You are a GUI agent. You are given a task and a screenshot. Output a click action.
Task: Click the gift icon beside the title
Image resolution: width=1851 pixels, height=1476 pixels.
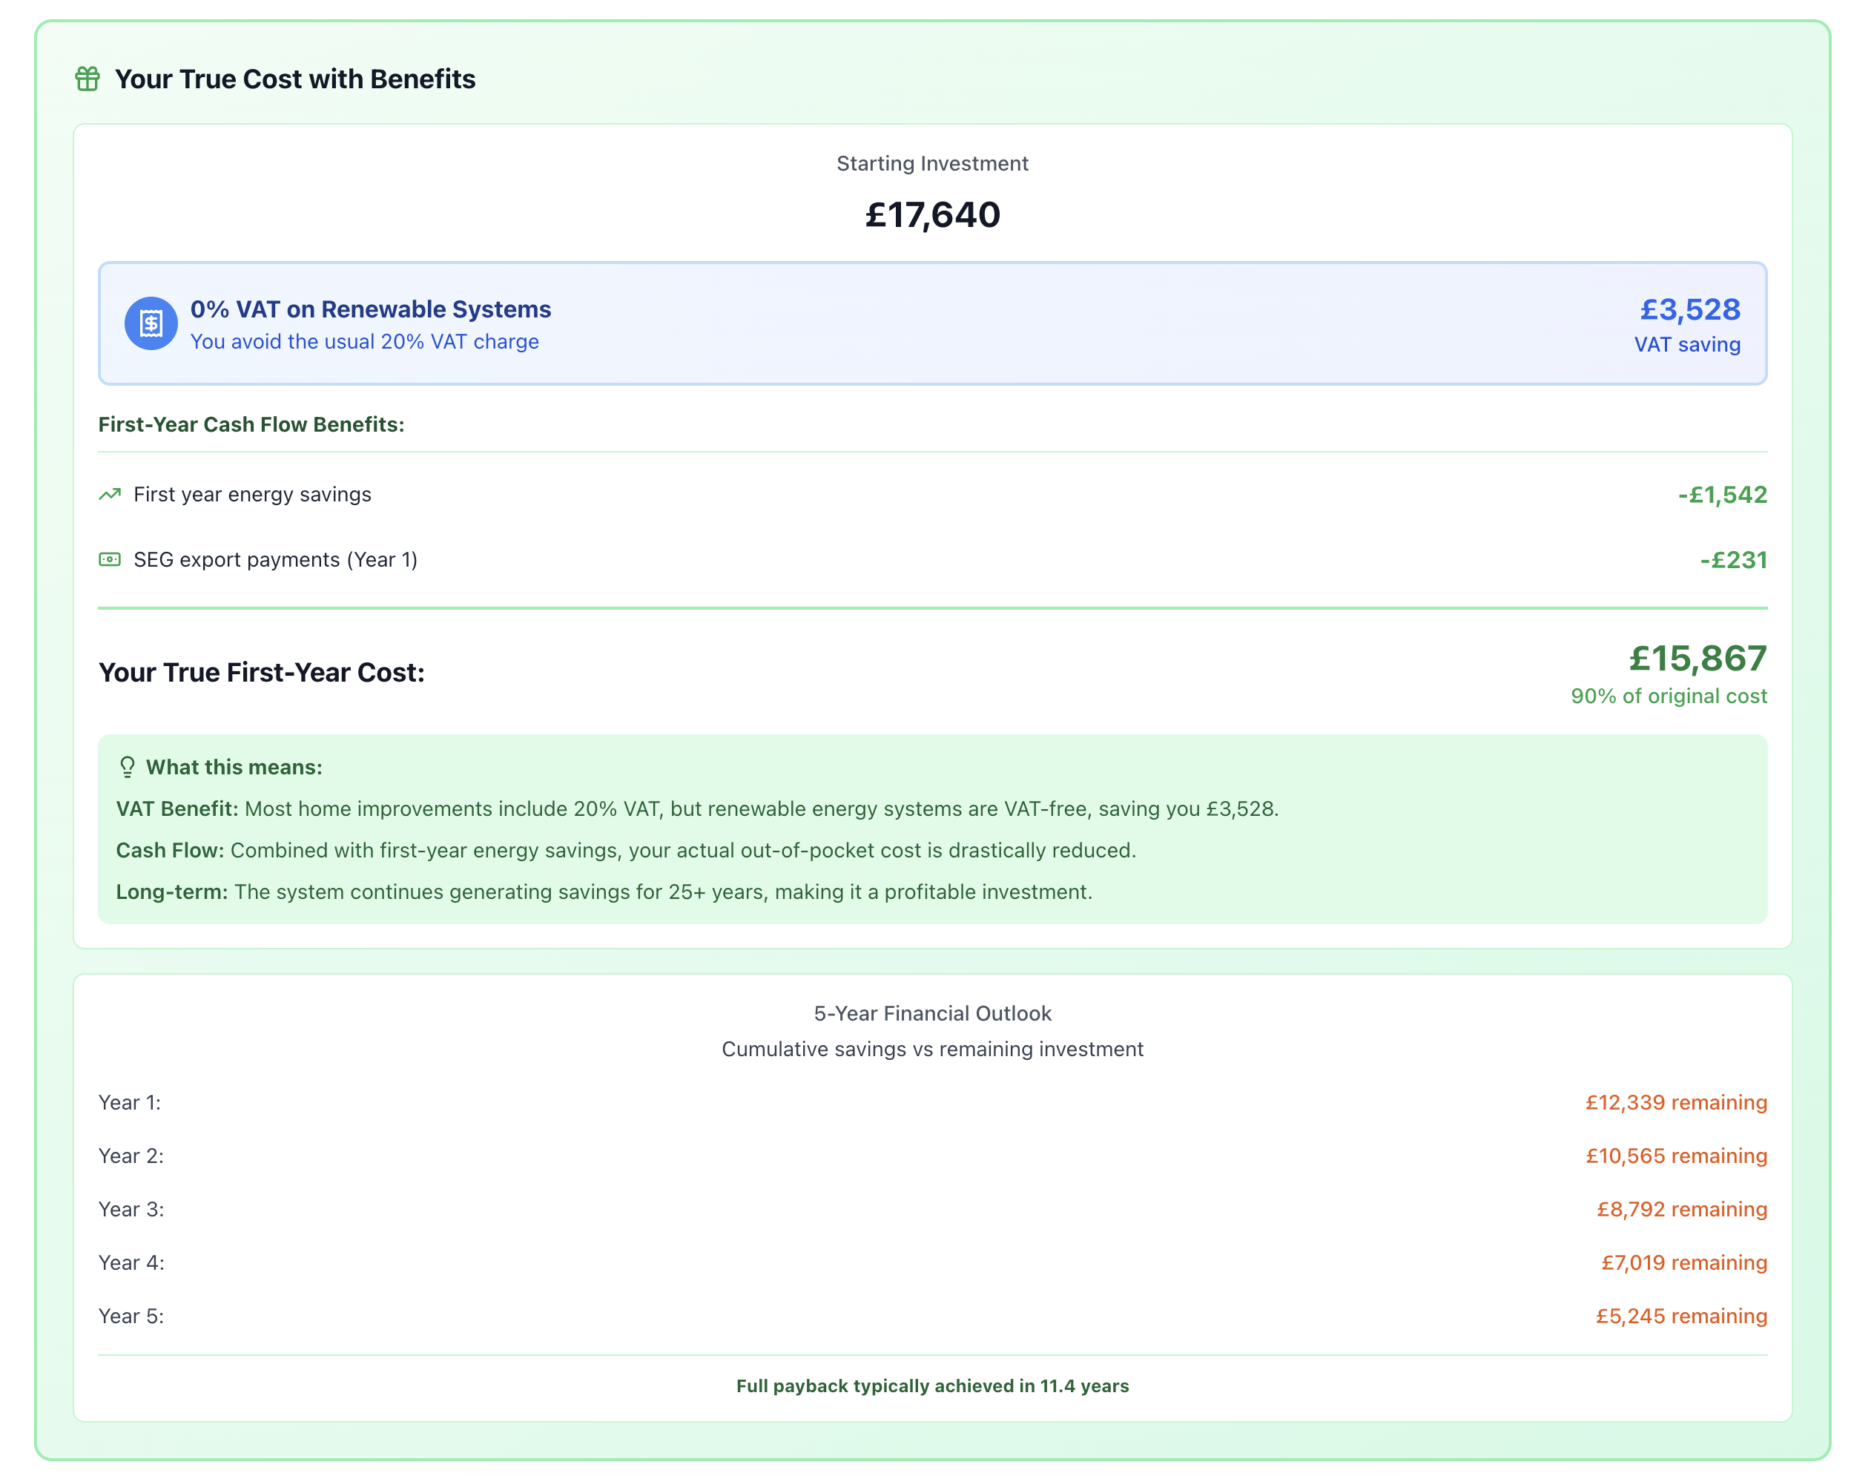point(87,79)
